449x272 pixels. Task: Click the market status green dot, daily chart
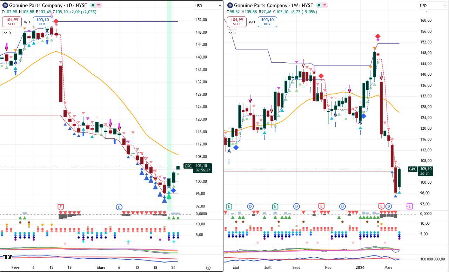[93, 5]
